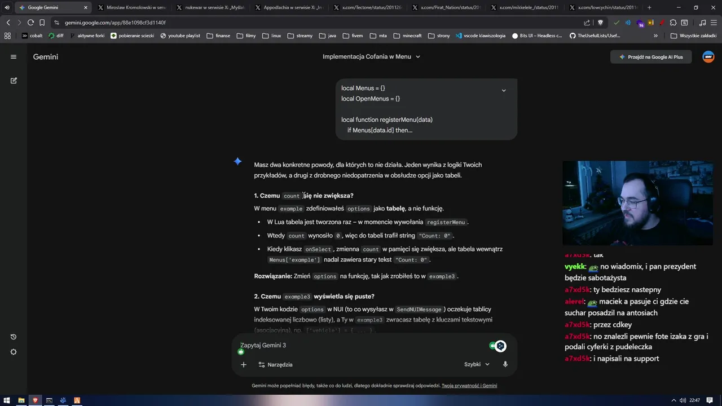This screenshot has height=406, width=722.
Task: Open the youtube playlist bookmark
Action: (180, 36)
